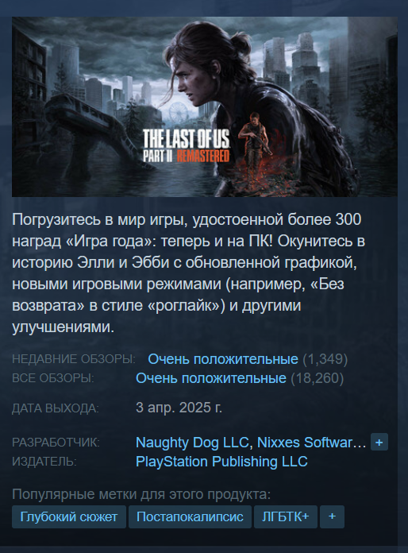
Task: Click "Популярные метки для этого продукта" heading
Action: pyautogui.click(x=141, y=494)
